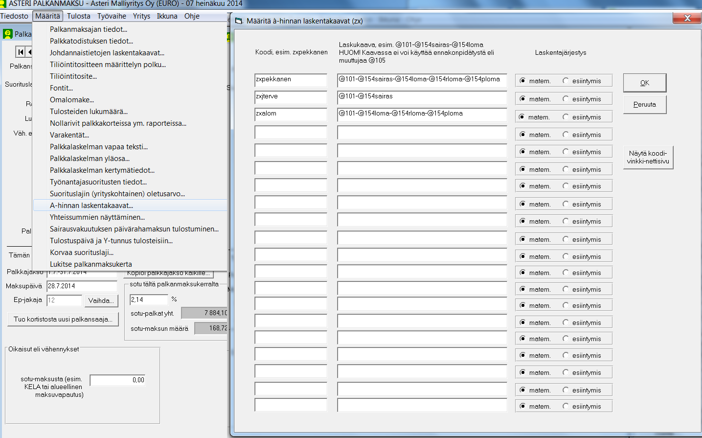The image size is (702, 438).
Task: Close the open Määritä menu
Action: 47,16
